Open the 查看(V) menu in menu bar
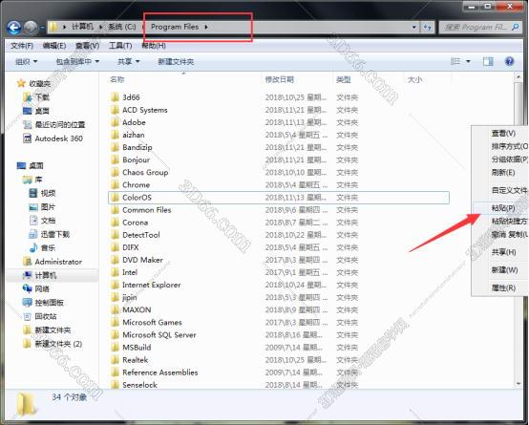Viewport: 529px width, 425px height. [x=88, y=46]
